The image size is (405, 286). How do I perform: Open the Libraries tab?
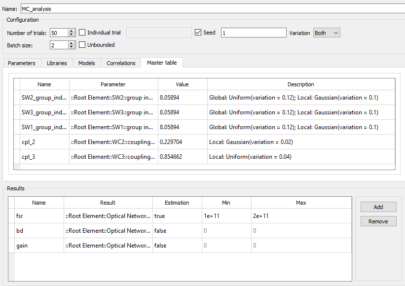(57, 63)
